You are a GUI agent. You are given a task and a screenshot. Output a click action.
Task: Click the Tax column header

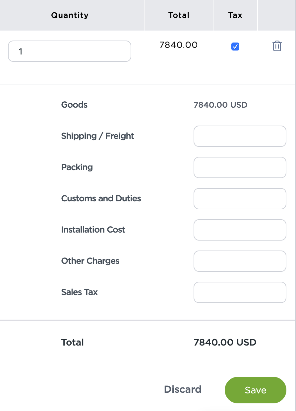click(x=235, y=15)
